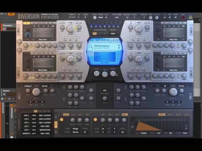Click the OSC 1 CUTOFF knob
Viewport: 202px width, 151px height.
click(70, 29)
